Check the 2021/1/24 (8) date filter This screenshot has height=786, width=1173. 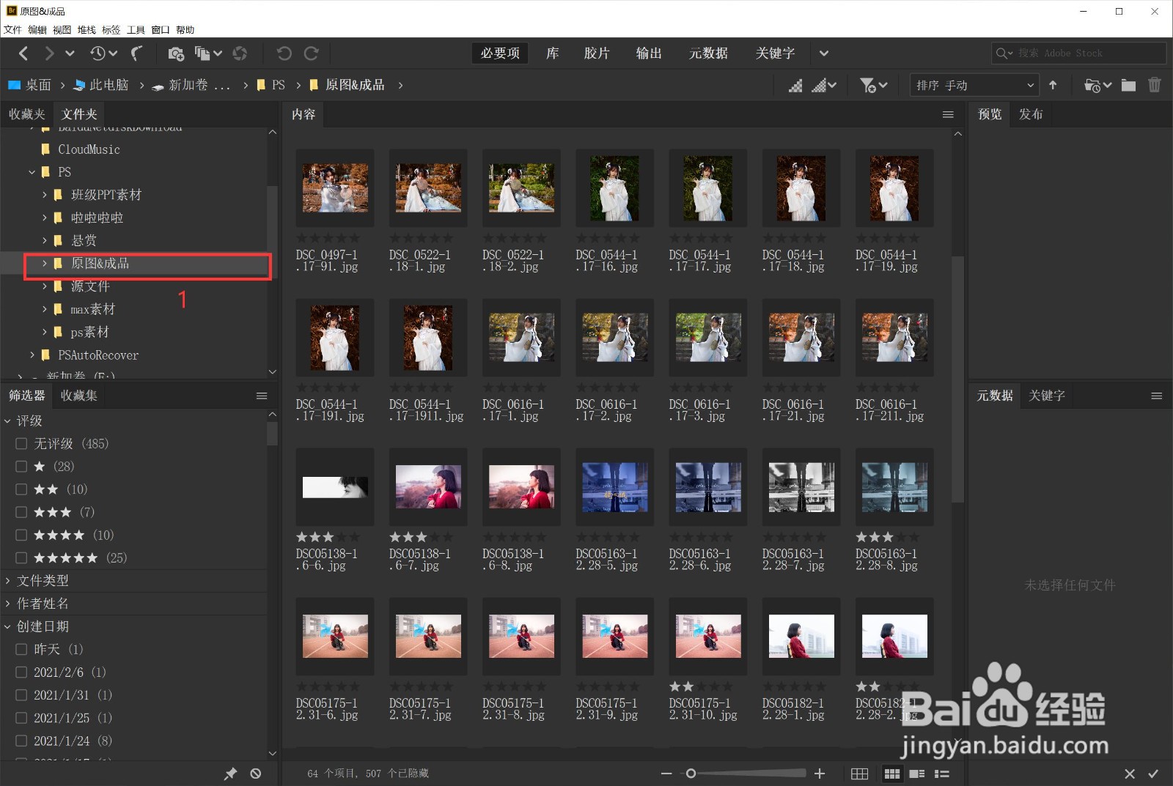(x=21, y=741)
